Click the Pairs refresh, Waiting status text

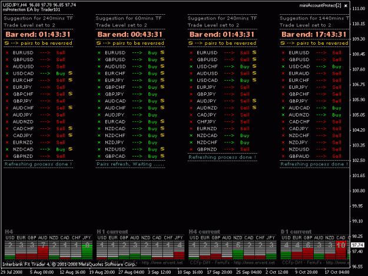click(130, 164)
